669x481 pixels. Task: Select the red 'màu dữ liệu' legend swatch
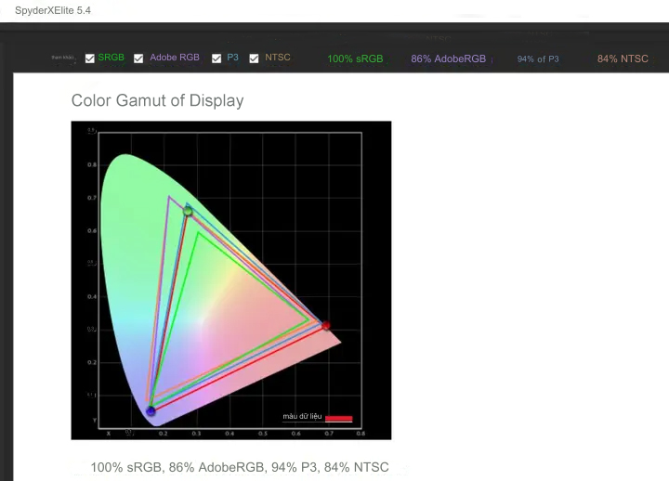tap(338, 419)
